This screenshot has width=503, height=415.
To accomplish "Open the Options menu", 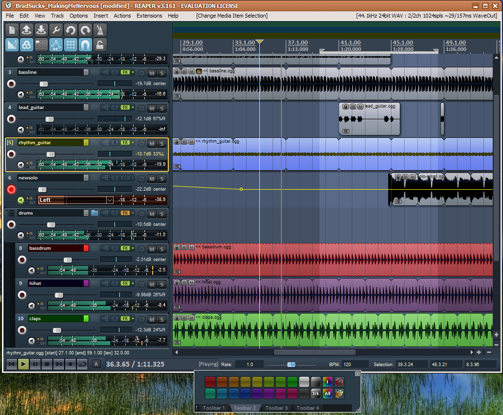I will (x=79, y=16).
